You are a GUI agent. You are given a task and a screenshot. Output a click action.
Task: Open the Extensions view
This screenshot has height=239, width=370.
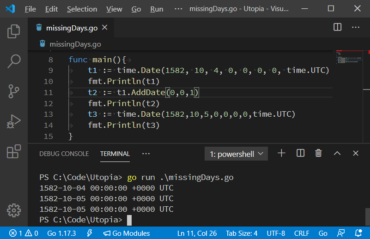14,151
